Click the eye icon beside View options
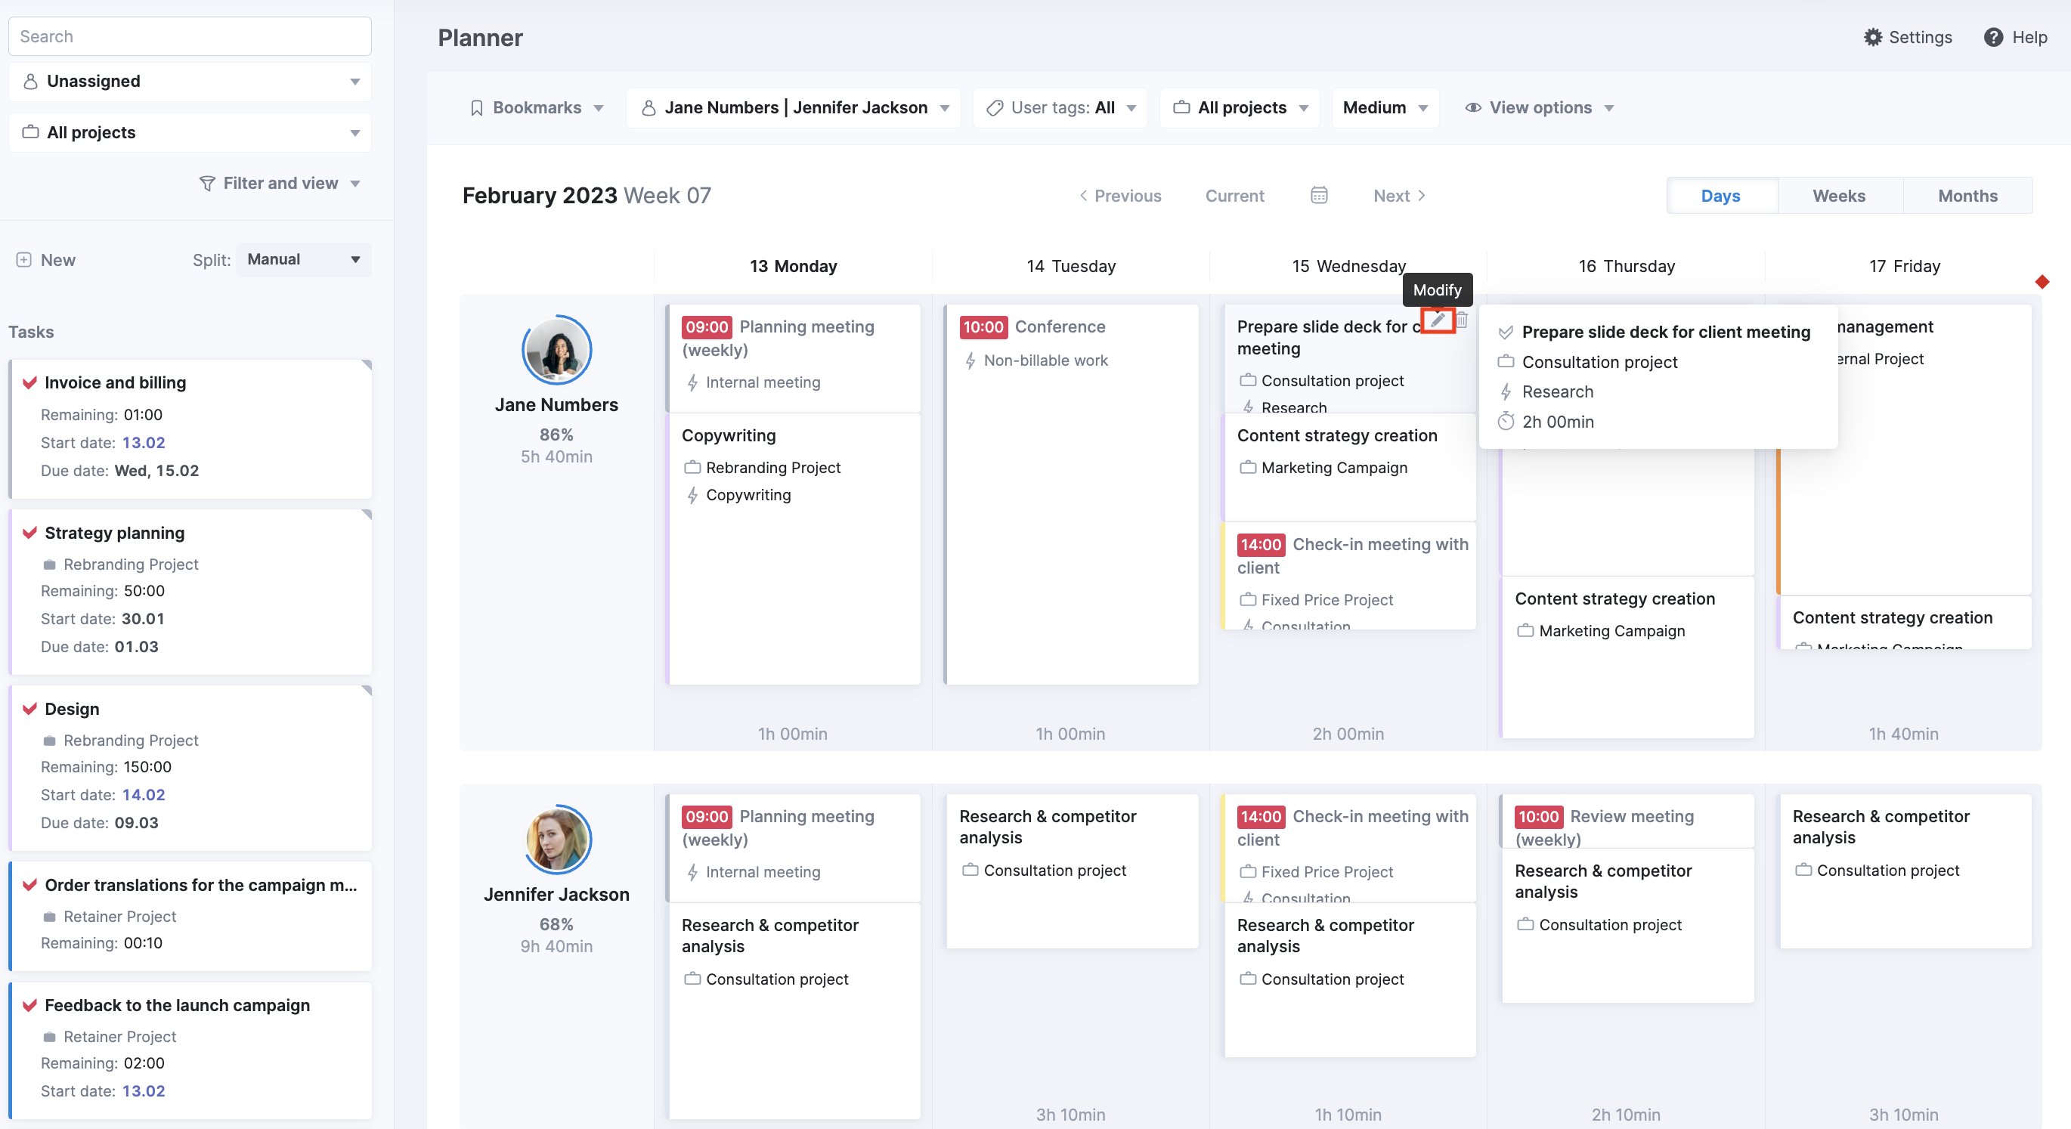The width and height of the screenshot is (2071, 1129). pyautogui.click(x=1473, y=107)
